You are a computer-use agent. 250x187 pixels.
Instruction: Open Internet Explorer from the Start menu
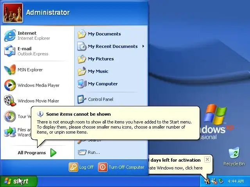[x=10, y=35]
